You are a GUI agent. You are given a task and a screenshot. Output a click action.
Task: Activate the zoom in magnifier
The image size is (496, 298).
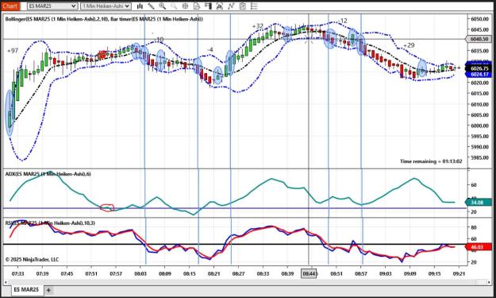point(162,6)
